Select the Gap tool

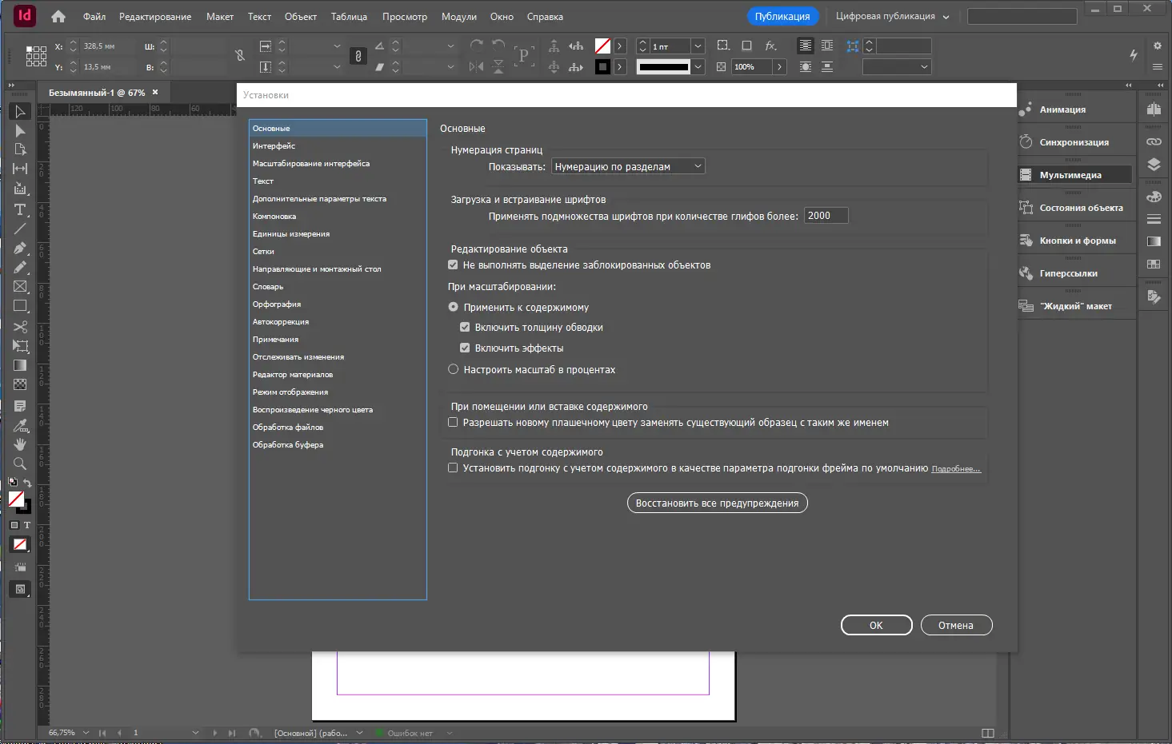point(20,169)
